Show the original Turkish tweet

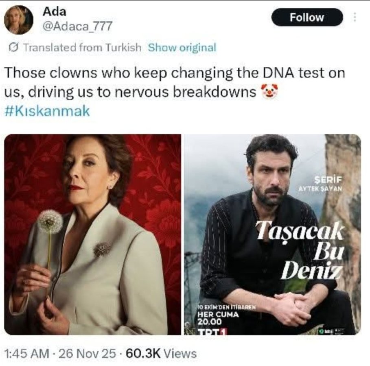pos(182,48)
